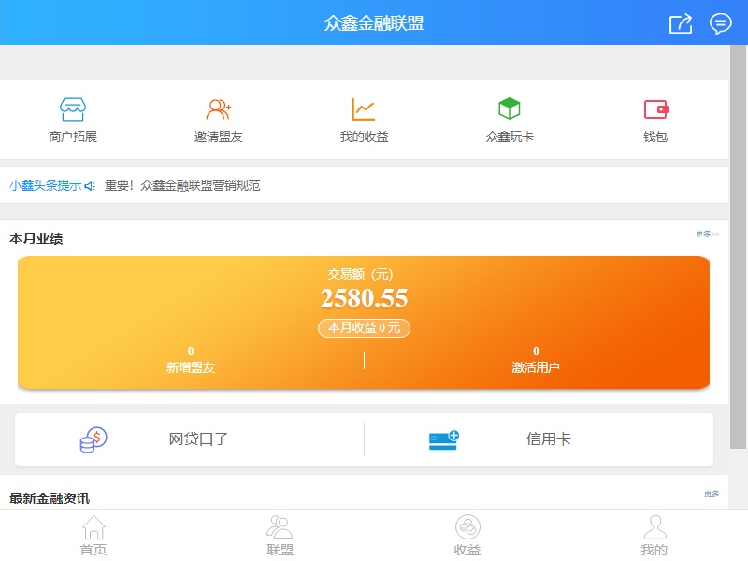
Task: Open 我的收益 chart icon
Action: point(364,109)
